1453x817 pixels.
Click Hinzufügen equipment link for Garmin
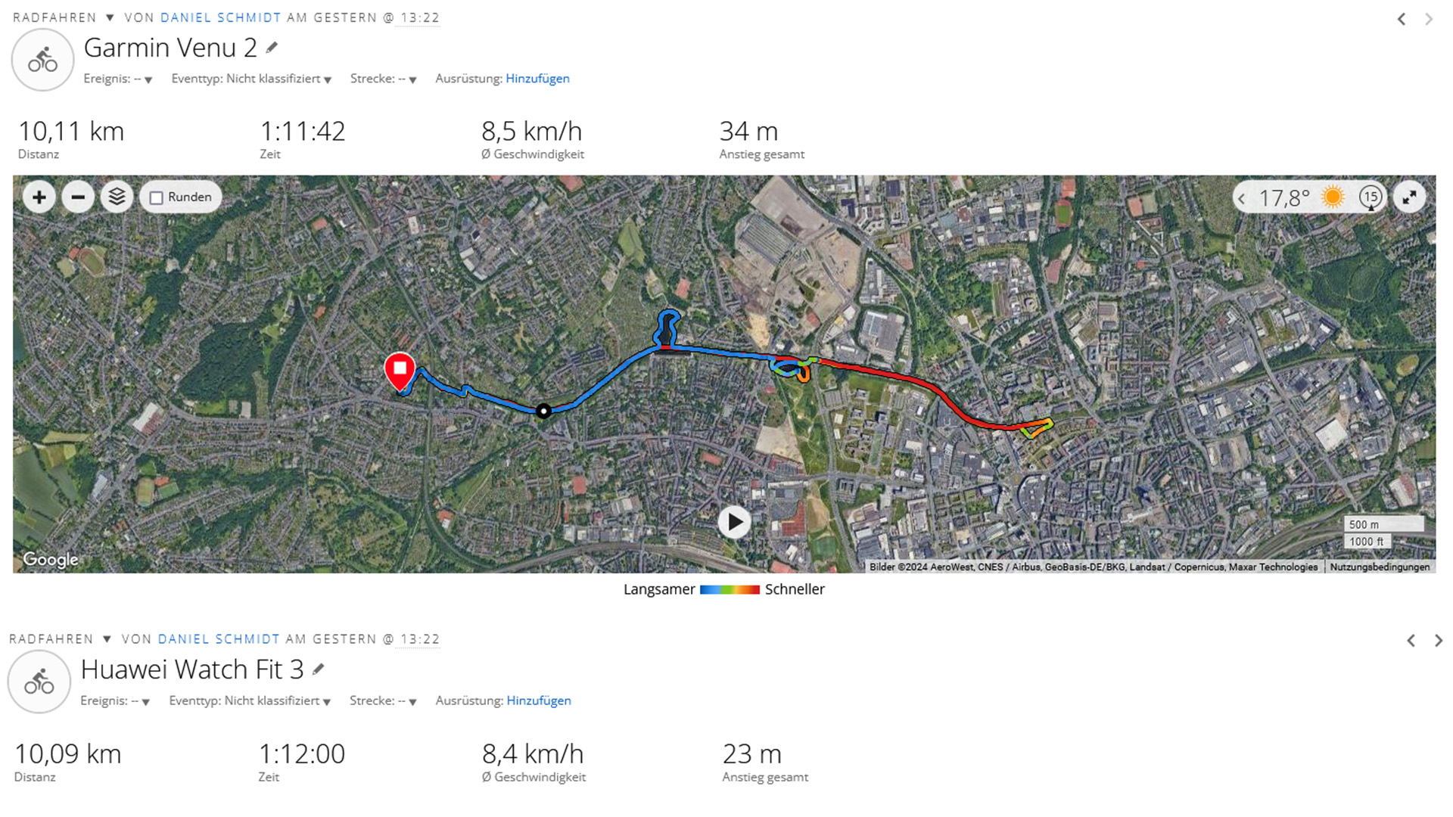tap(537, 79)
